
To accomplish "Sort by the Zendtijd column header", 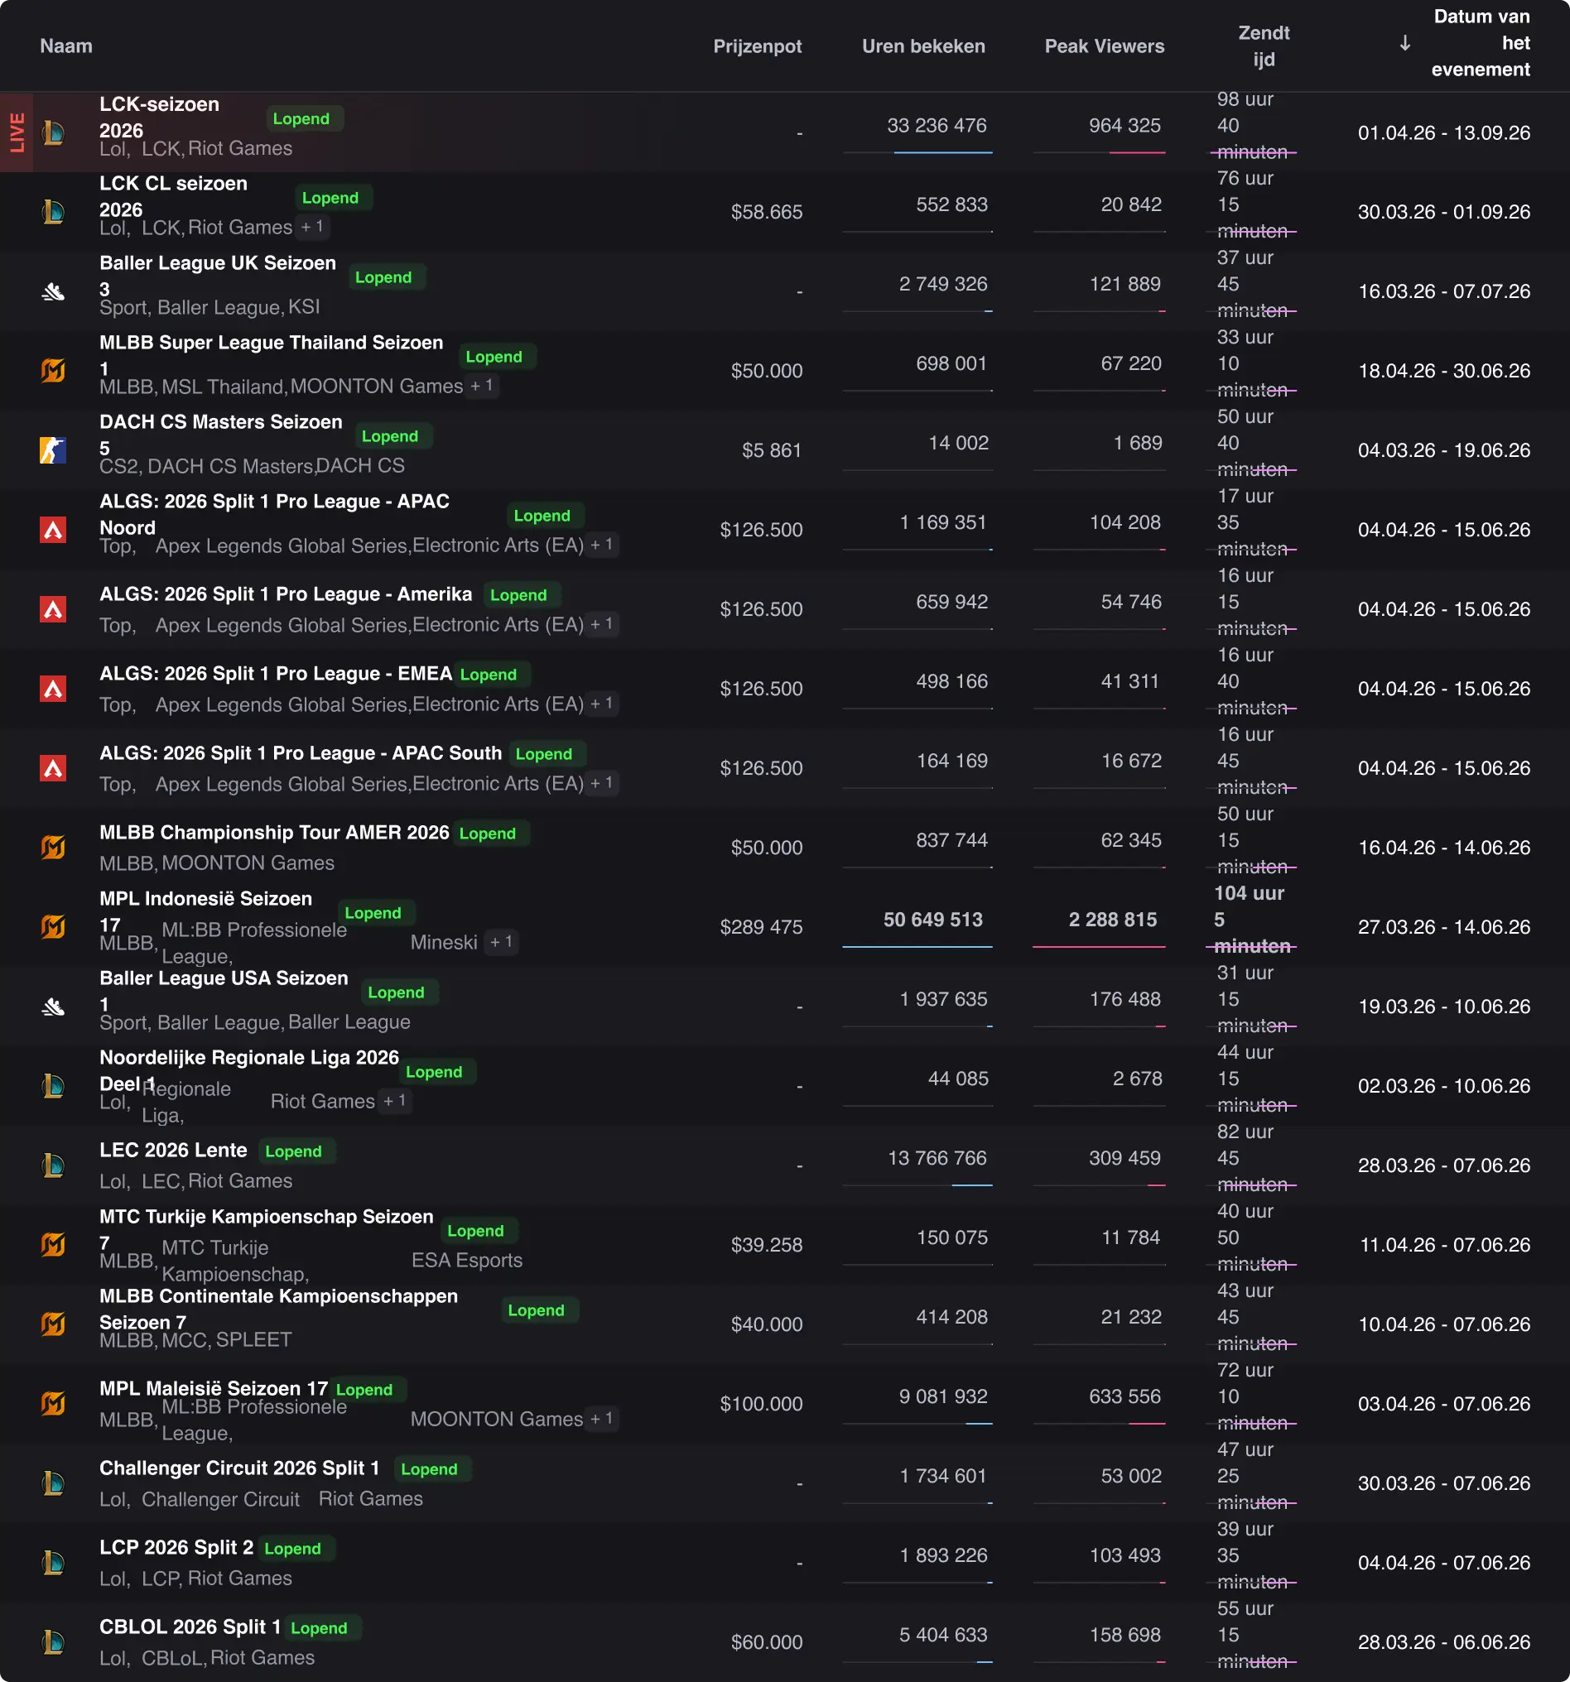I will click(x=1264, y=46).
